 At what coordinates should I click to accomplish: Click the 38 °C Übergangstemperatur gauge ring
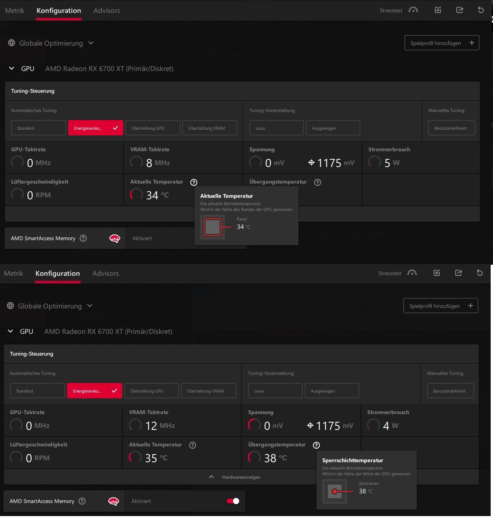point(254,457)
